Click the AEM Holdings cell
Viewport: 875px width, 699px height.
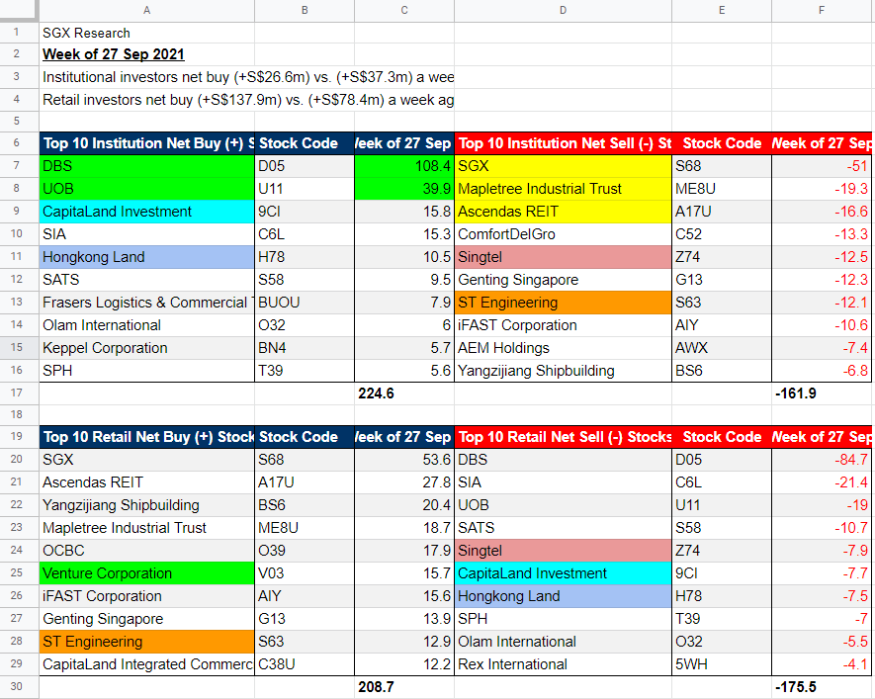pyautogui.click(x=563, y=348)
